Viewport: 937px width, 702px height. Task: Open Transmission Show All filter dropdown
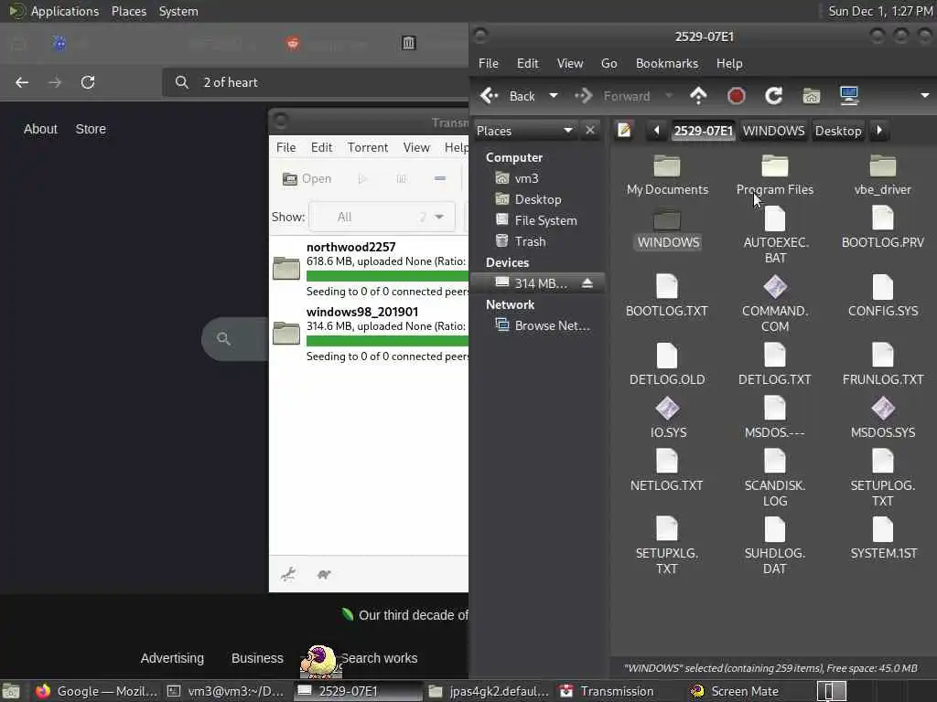tap(382, 217)
